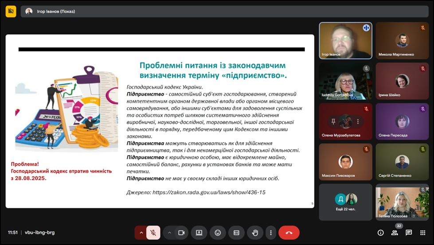Viewport: 434px width, 245px height.
Task: Open the chat messages icon
Action: point(409,233)
